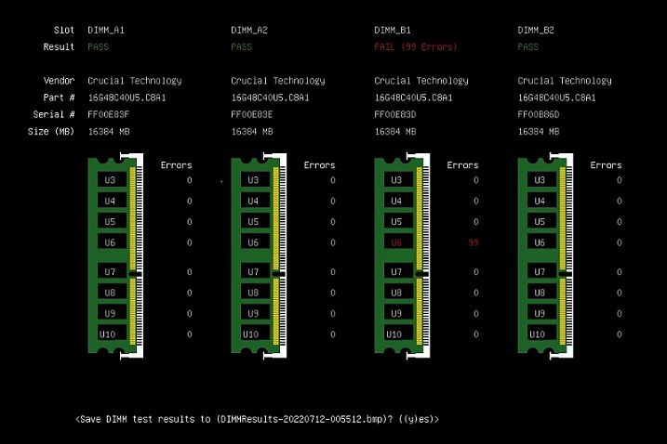This screenshot has height=444, width=667.
Task: Click the '((y)es)' option in the prompt
Action: point(417,419)
